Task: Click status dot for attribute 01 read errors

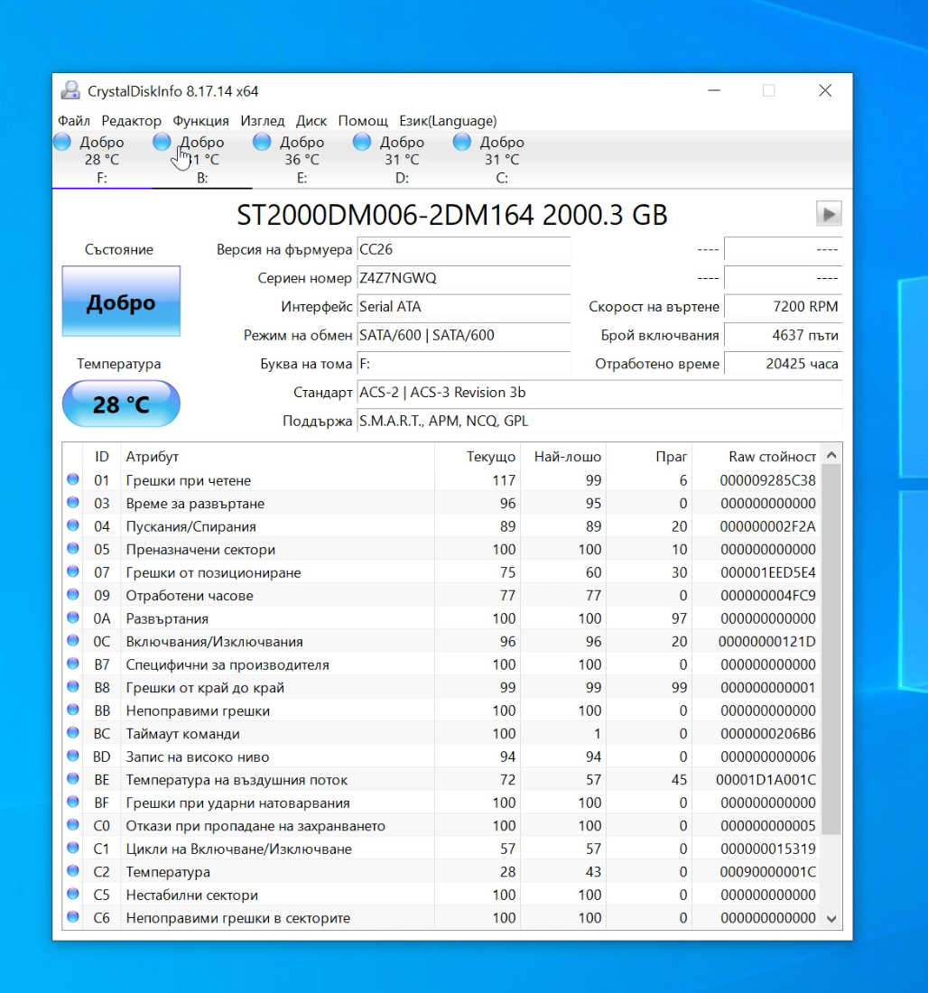Action: [x=73, y=479]
